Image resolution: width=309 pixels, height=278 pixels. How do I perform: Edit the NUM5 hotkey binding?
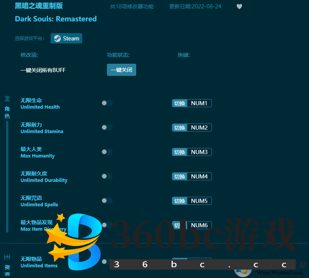(x=199, y=201)
